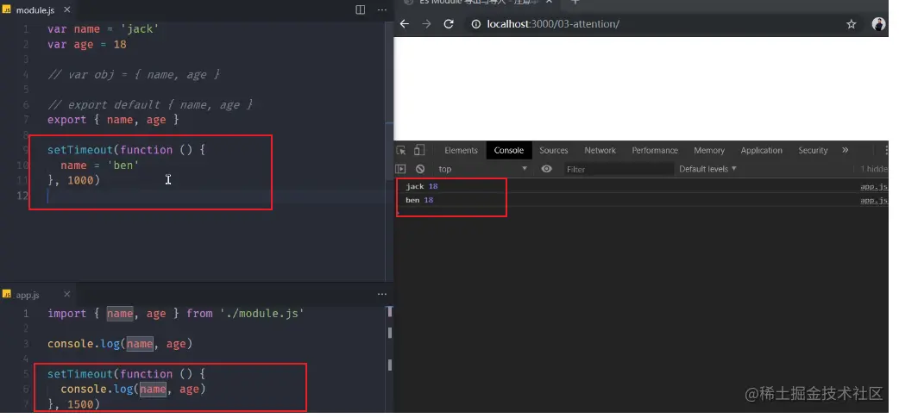Open the Default levels dropdown

pos(707,169)
